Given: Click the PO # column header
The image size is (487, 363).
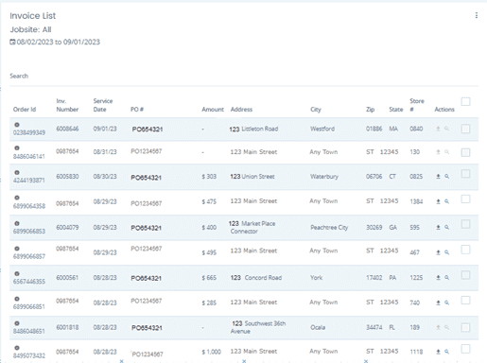Looking at the screenshot, I should pos(137,110).
